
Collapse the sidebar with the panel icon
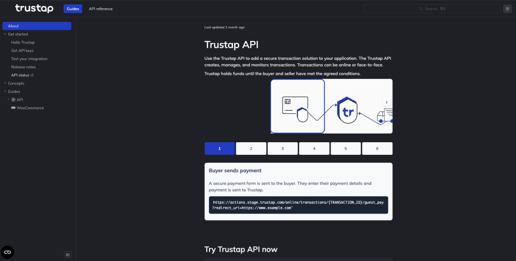(68, 255)
